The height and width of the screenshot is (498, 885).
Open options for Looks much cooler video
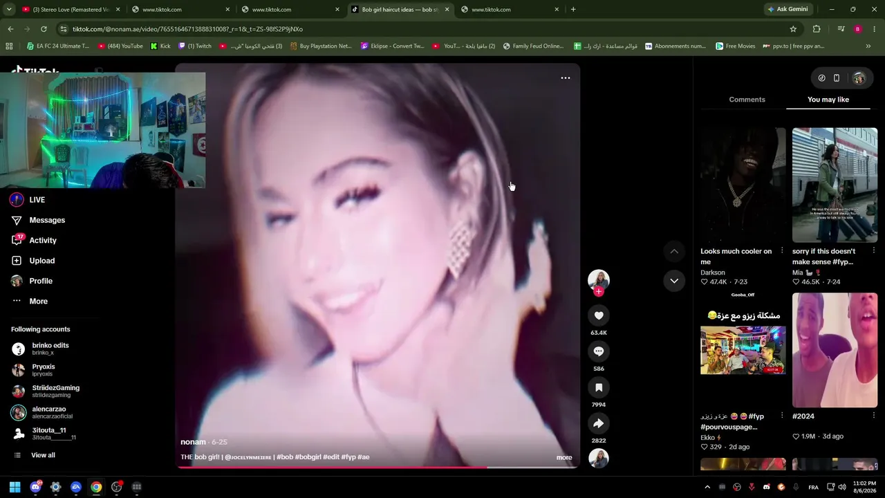click(782, 250)
